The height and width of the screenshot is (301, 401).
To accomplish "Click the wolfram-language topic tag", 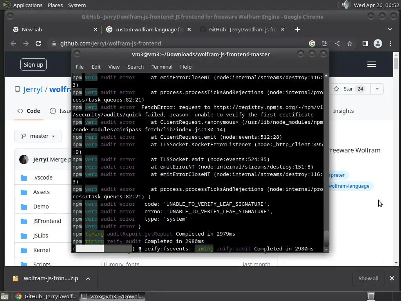I will pos(350,186).
